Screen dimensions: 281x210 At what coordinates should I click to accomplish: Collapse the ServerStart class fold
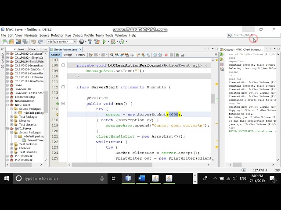63,87
